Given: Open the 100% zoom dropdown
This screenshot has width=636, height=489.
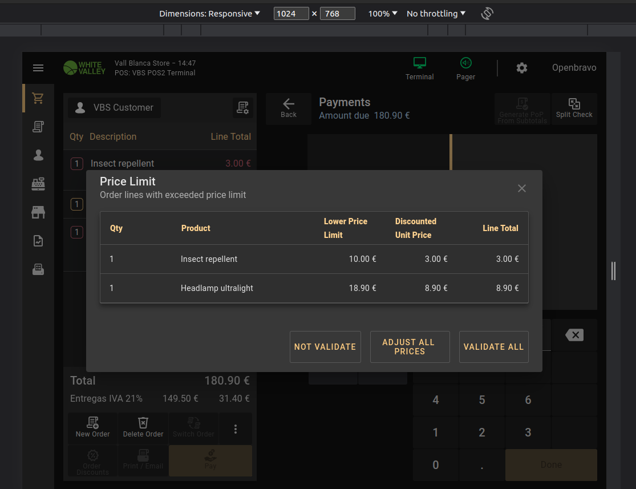Looking at the screenshot, I should [x=383, y=14].
